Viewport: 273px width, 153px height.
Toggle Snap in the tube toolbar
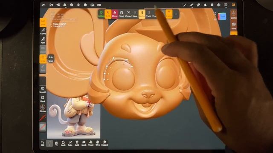click(x=122, y=14)
